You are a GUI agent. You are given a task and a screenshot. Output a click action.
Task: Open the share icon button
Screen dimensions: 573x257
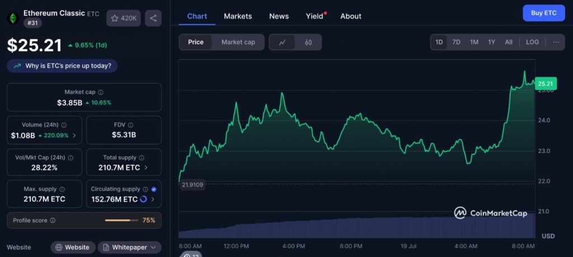[153, 18]
